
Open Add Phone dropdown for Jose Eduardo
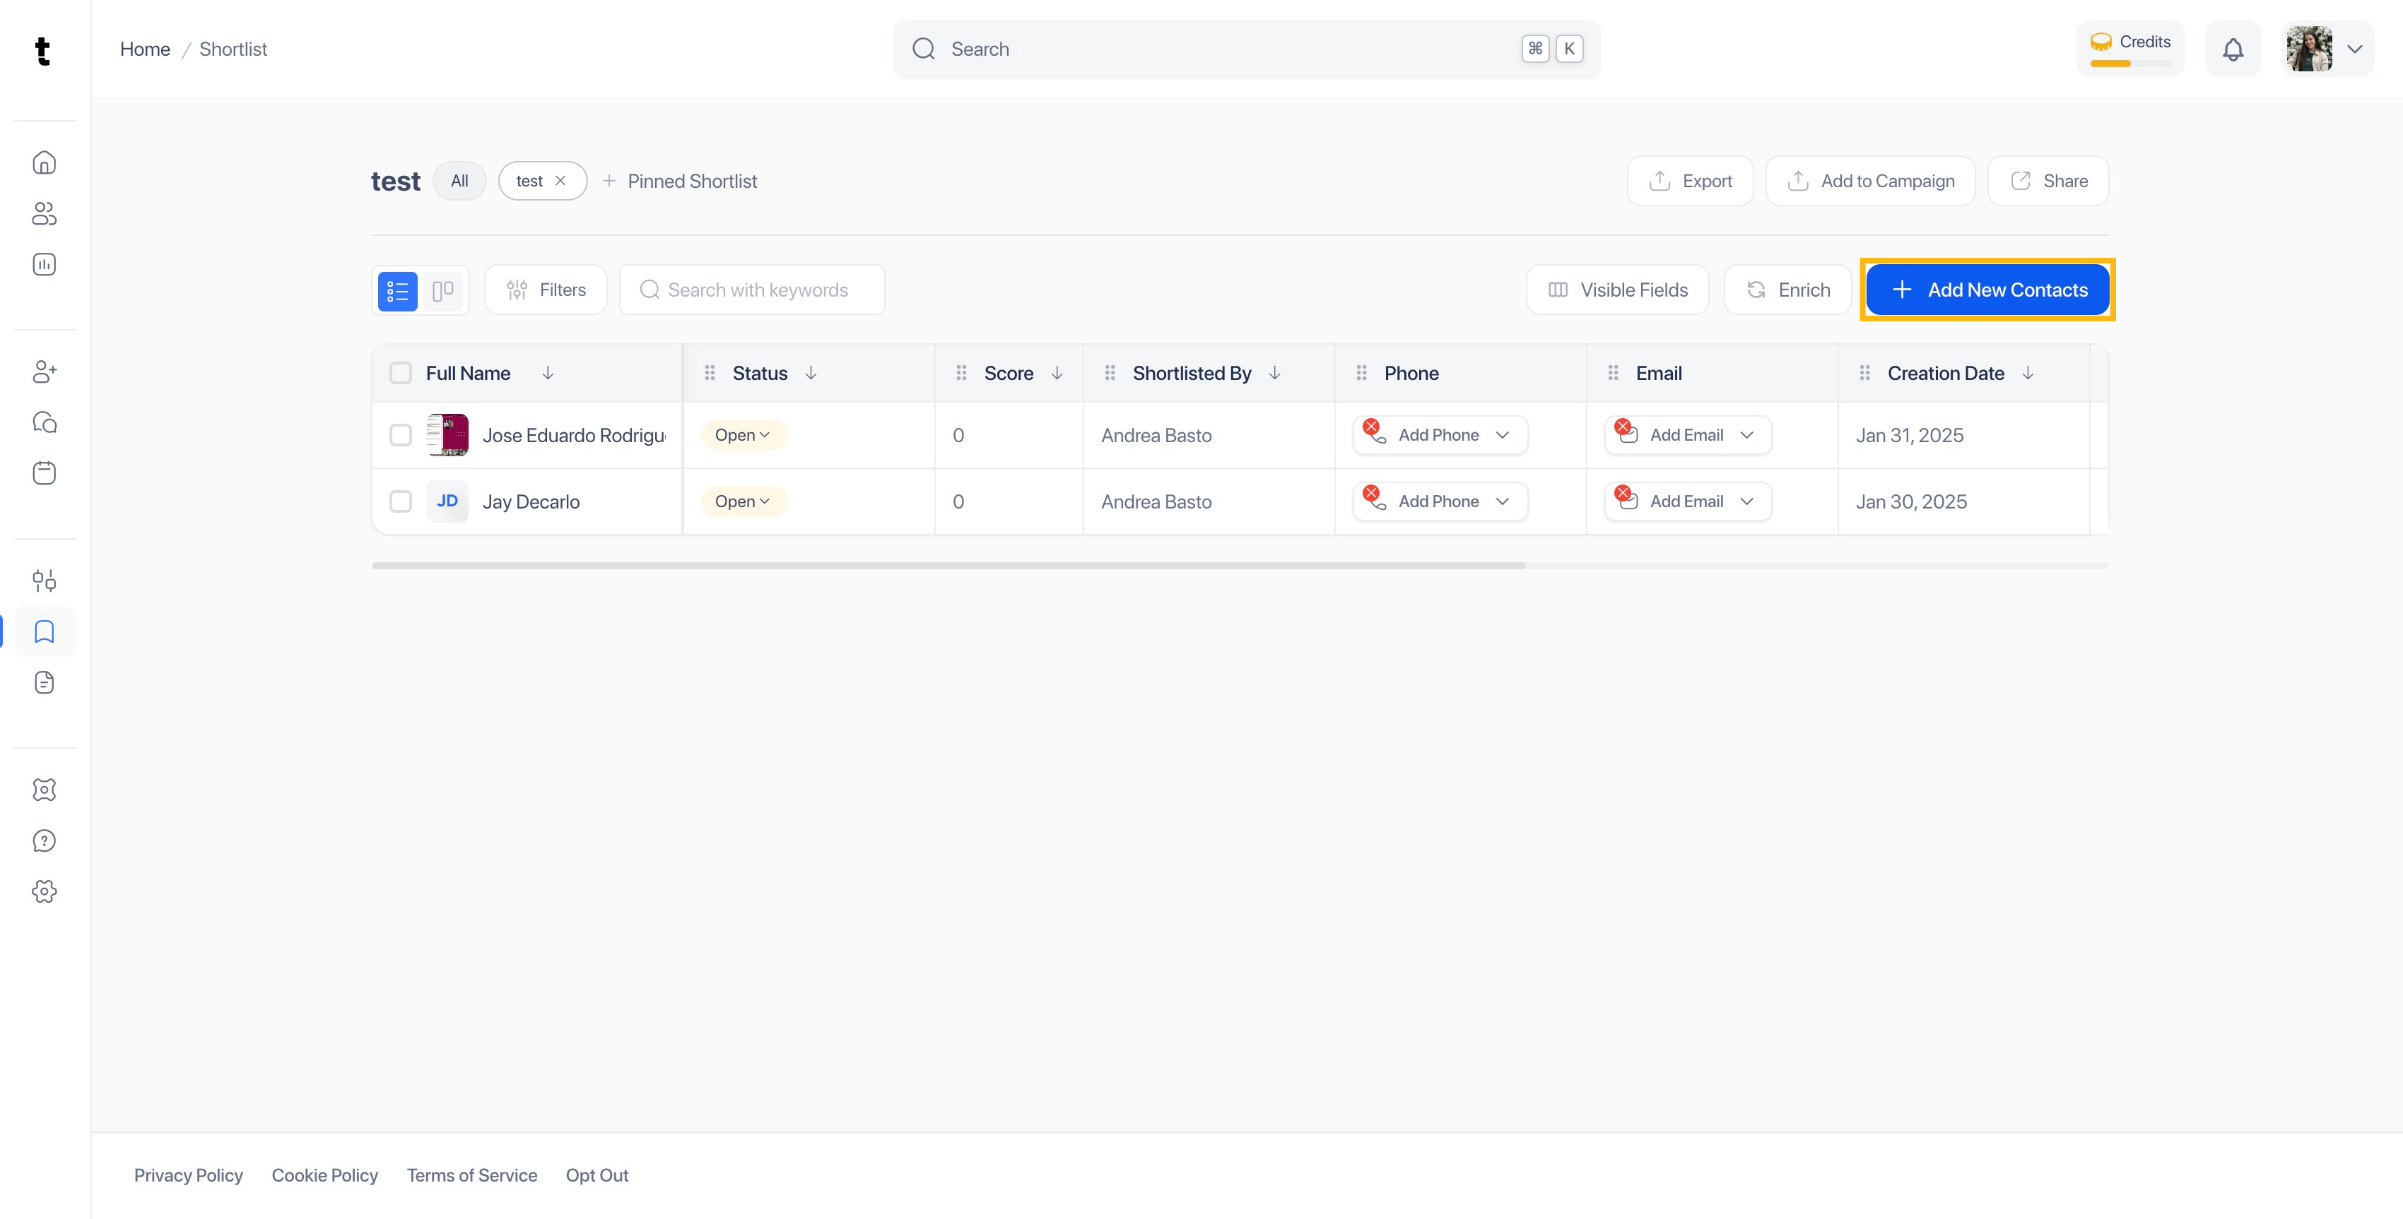pos(1502,435)
